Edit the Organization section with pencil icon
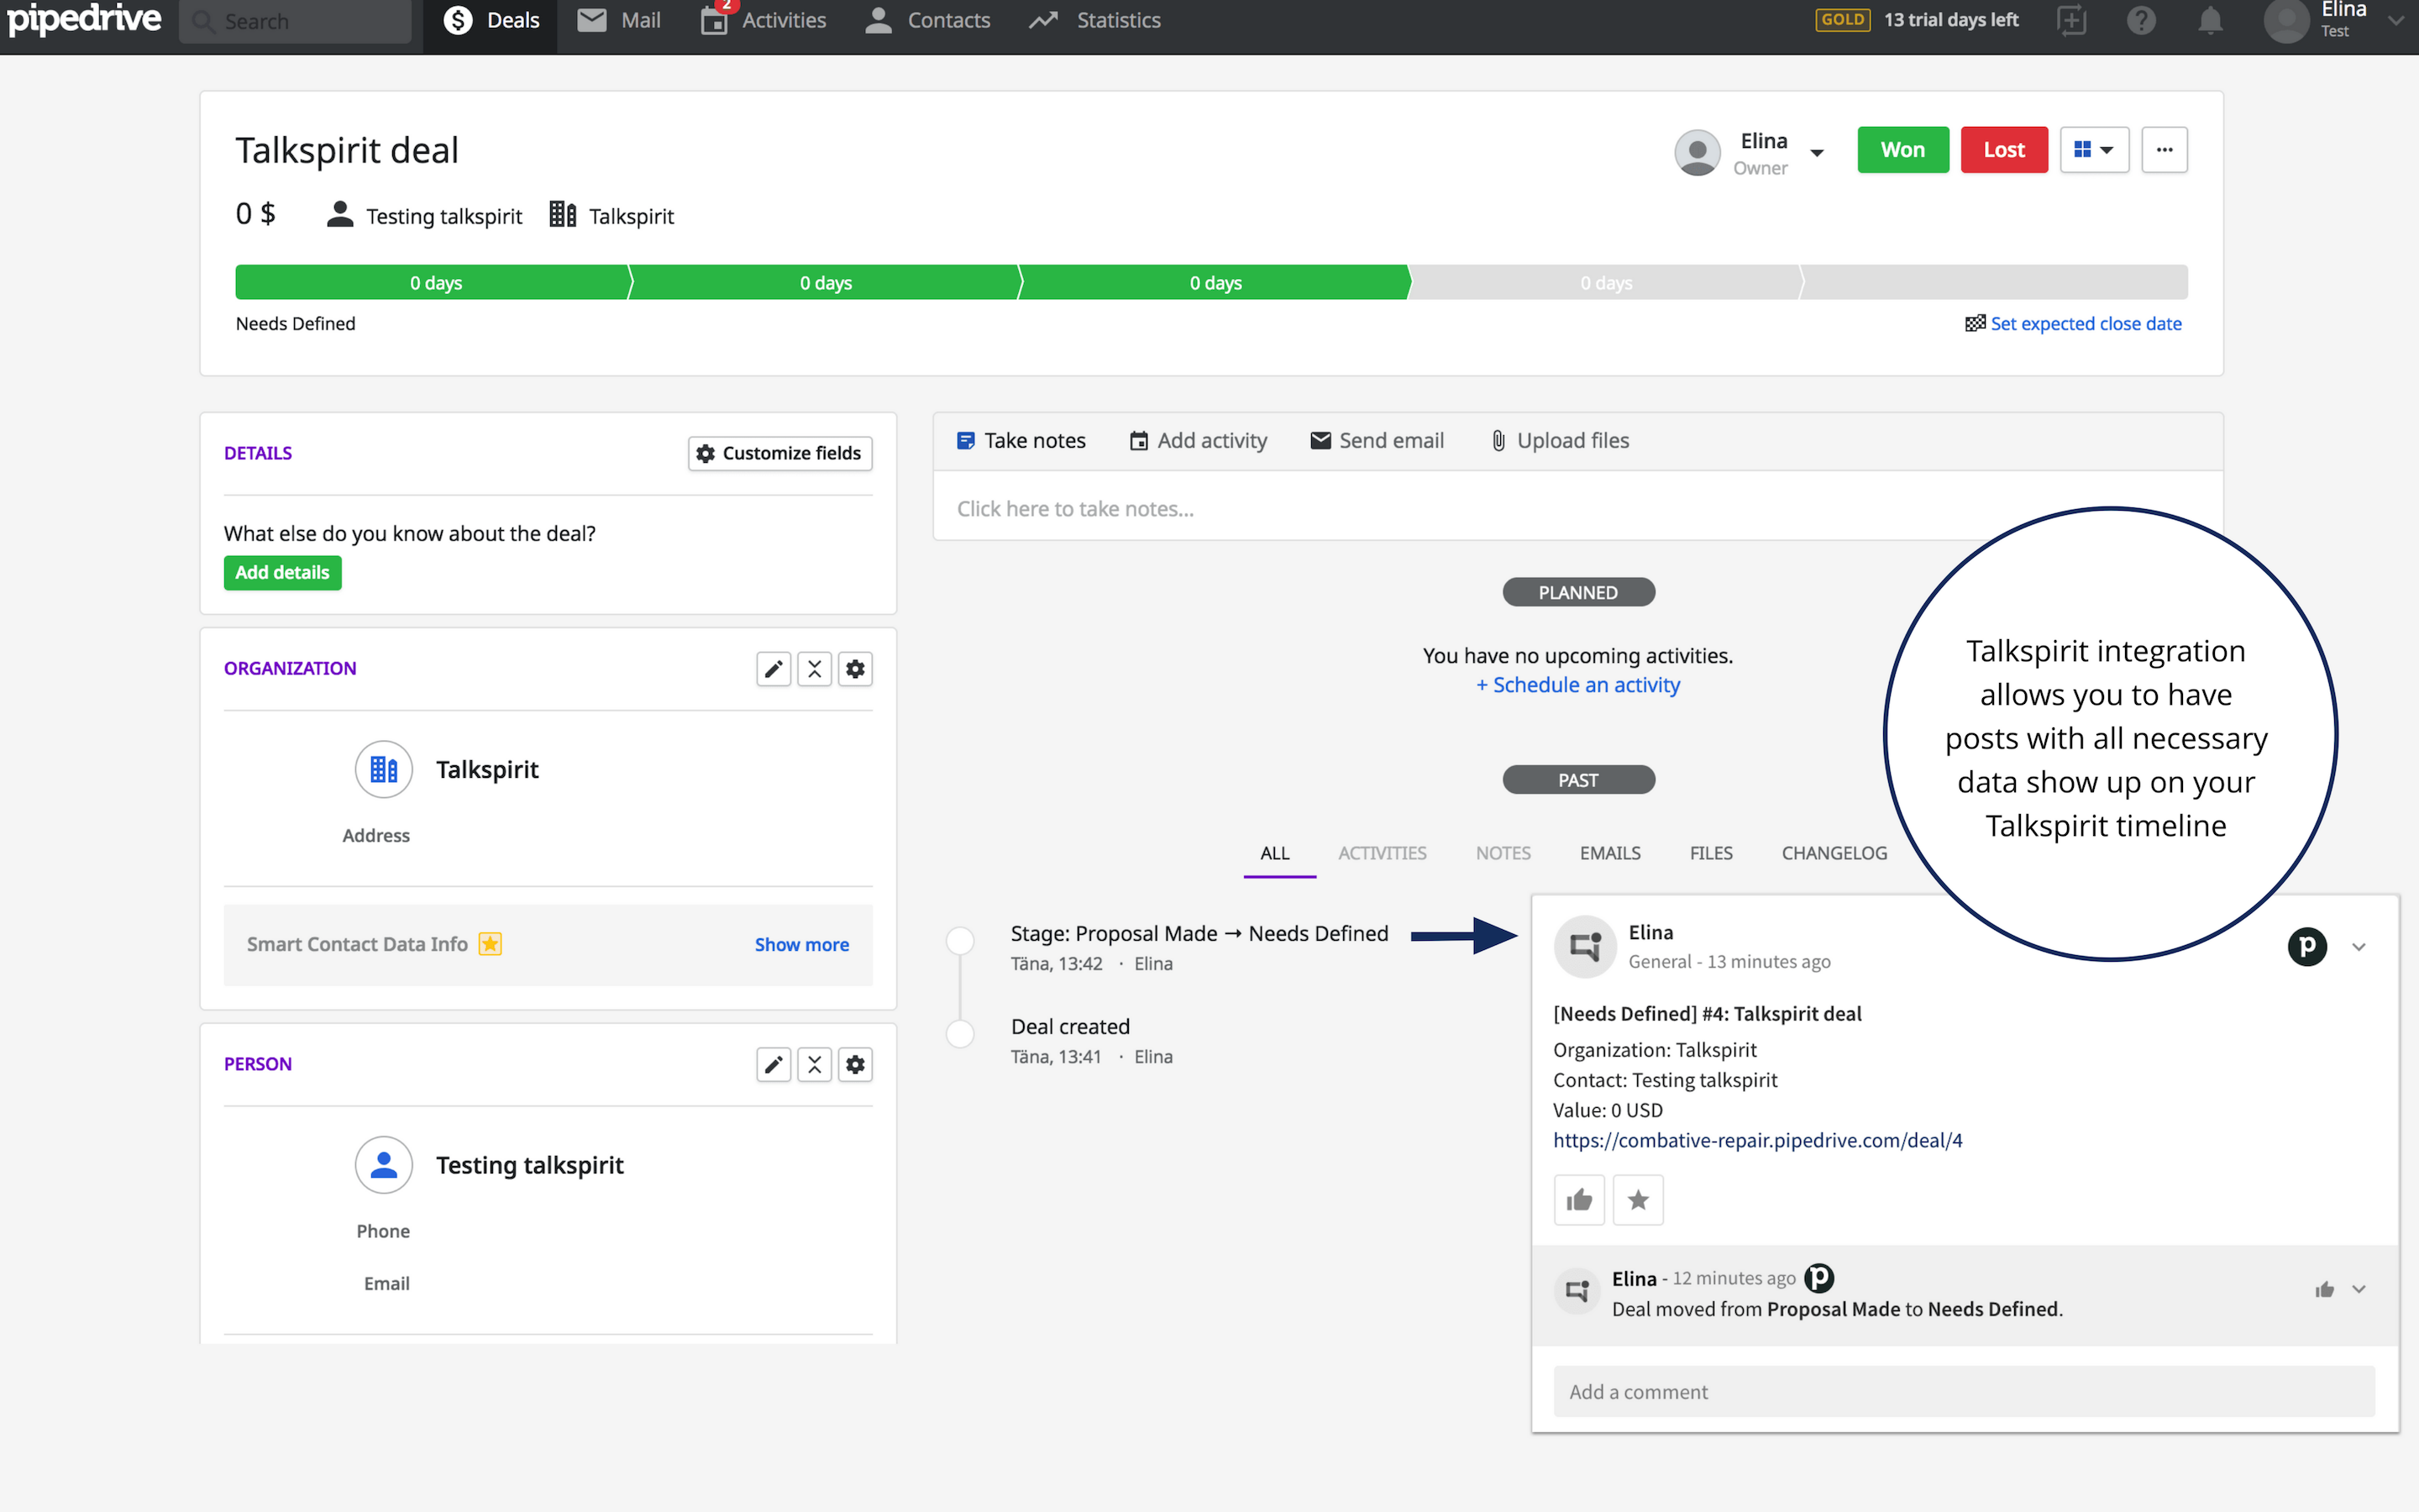The width and height of the screenshot is (2419, 1512). click(x=774, y=669)
